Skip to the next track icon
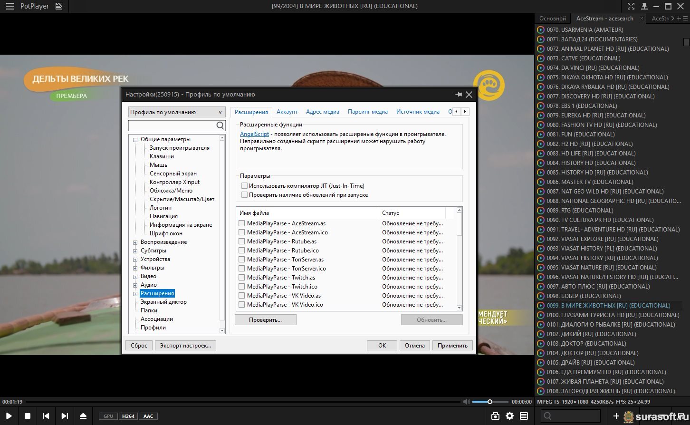Screen dimensions: 690x425 point(65,416)
